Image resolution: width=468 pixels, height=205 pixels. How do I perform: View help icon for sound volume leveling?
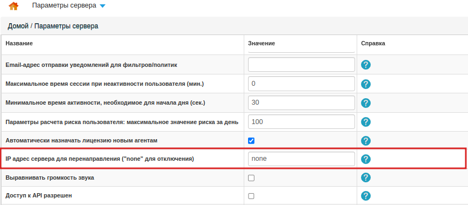366,177
